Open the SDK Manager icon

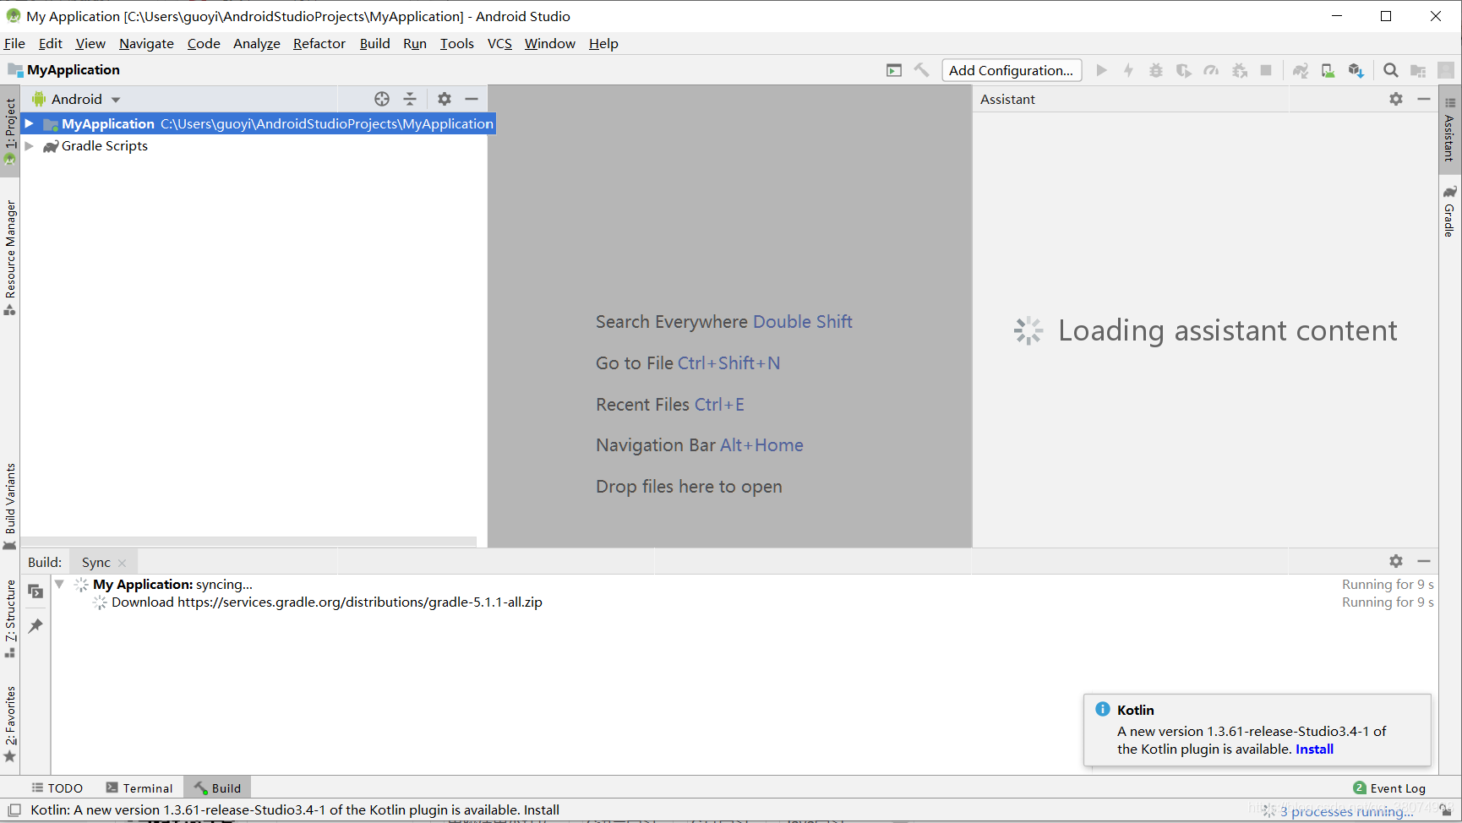1356,70
